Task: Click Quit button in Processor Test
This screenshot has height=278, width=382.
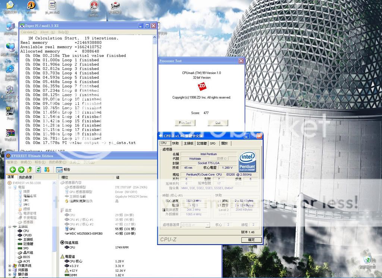Action: click(x=218, y=123)
